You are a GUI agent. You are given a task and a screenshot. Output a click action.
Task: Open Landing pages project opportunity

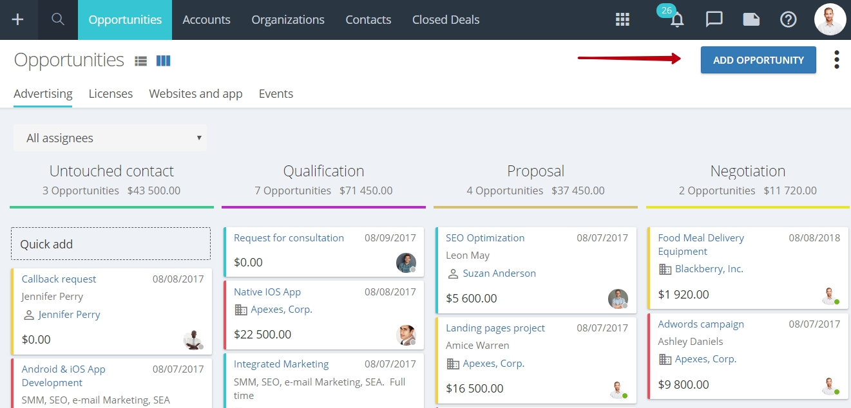coord(495,328)
